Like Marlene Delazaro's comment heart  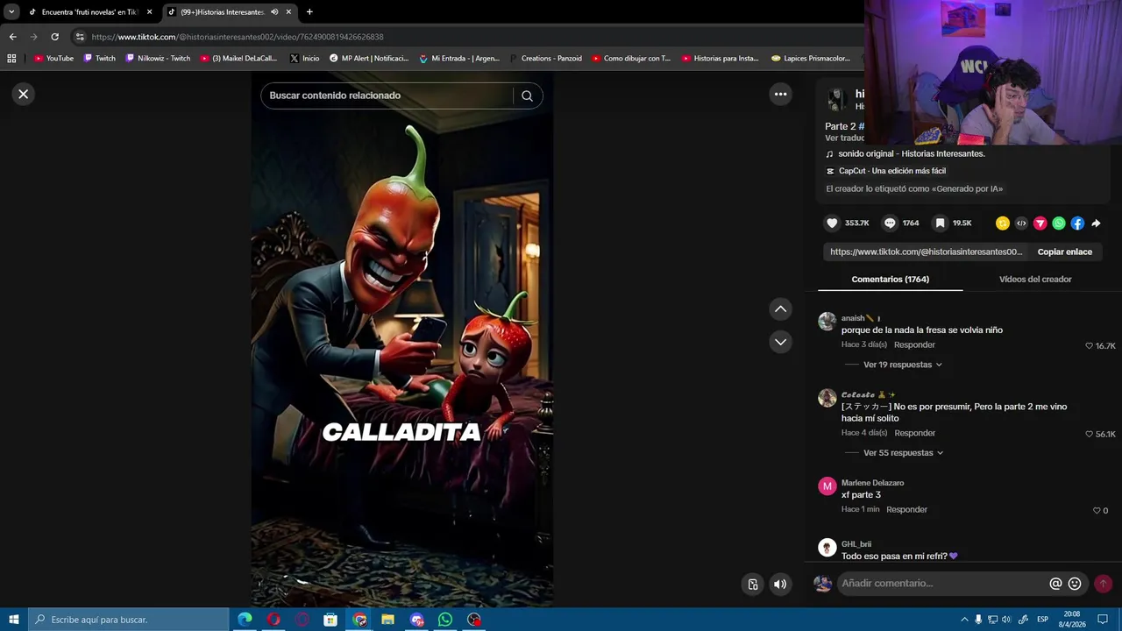1096,510
